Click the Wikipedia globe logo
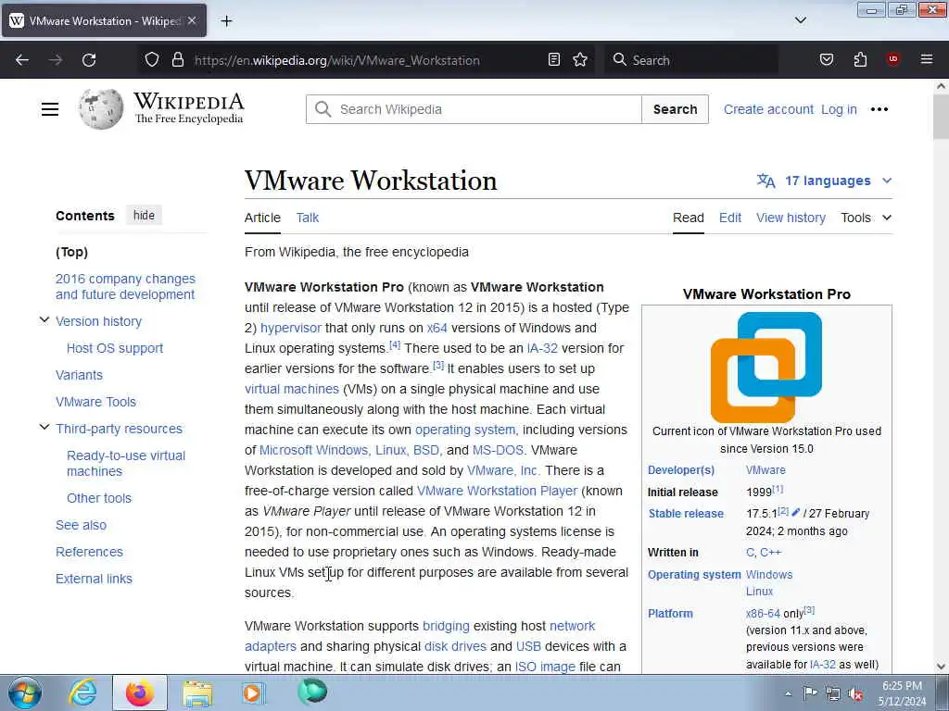Image resolution: width=949 pixels, height=711 pixels. 100,109
